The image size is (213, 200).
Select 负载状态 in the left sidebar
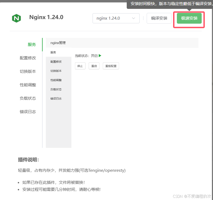(x=28, y=98)
